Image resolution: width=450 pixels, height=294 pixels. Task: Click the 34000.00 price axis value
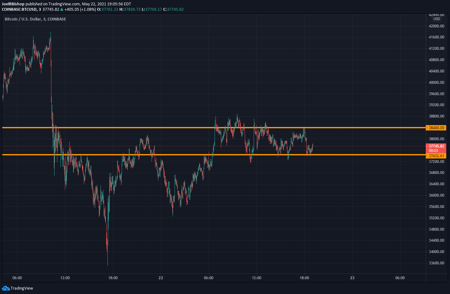(x=436, y=252)
